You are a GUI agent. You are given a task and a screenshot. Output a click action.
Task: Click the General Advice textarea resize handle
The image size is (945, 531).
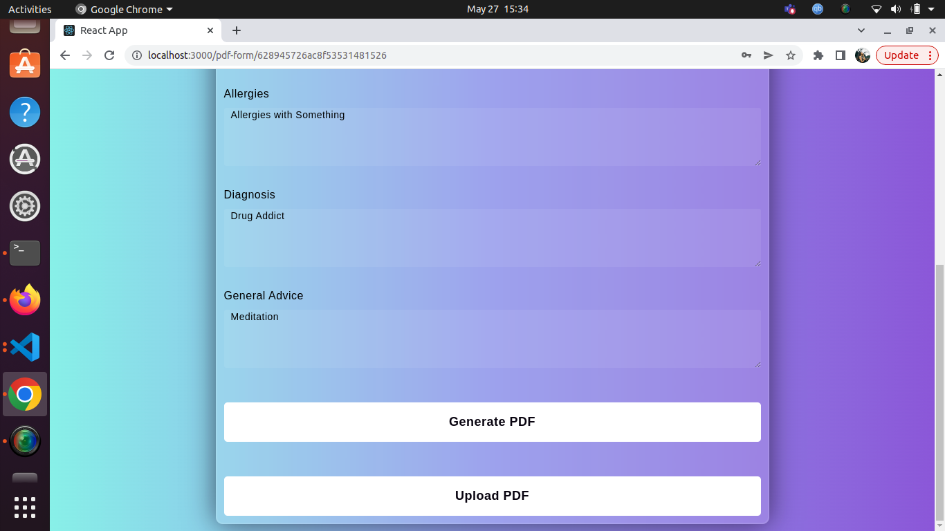pyautogui.click(x=758, y=364)
